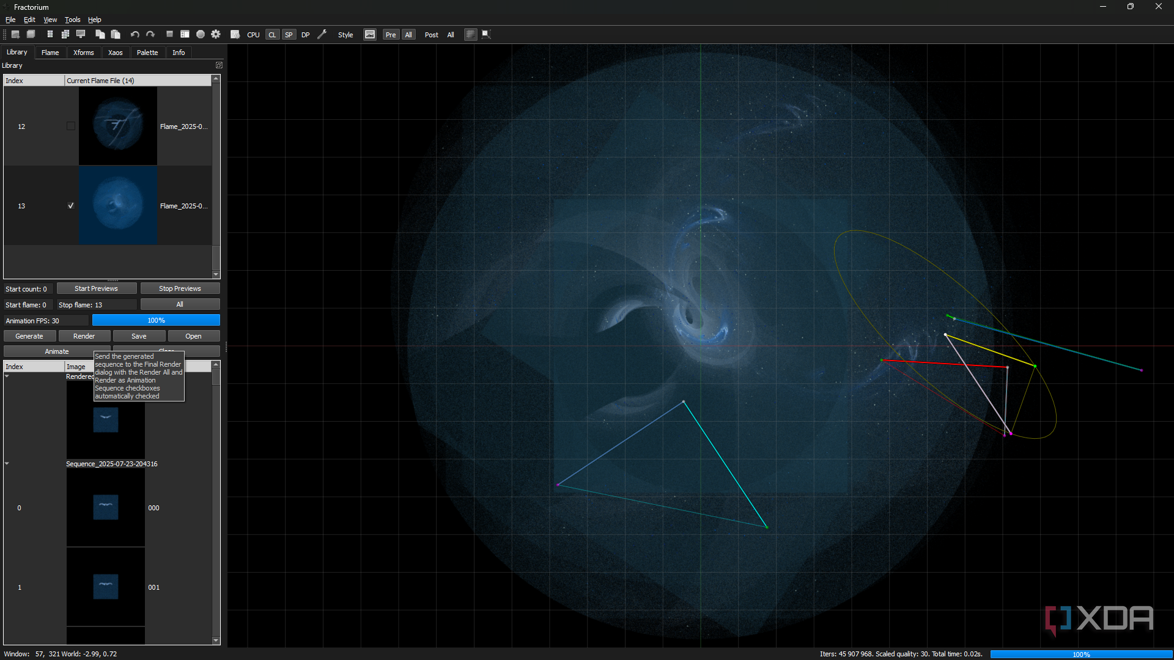Click the reset view icon after the grid icon

click(486, 35)
